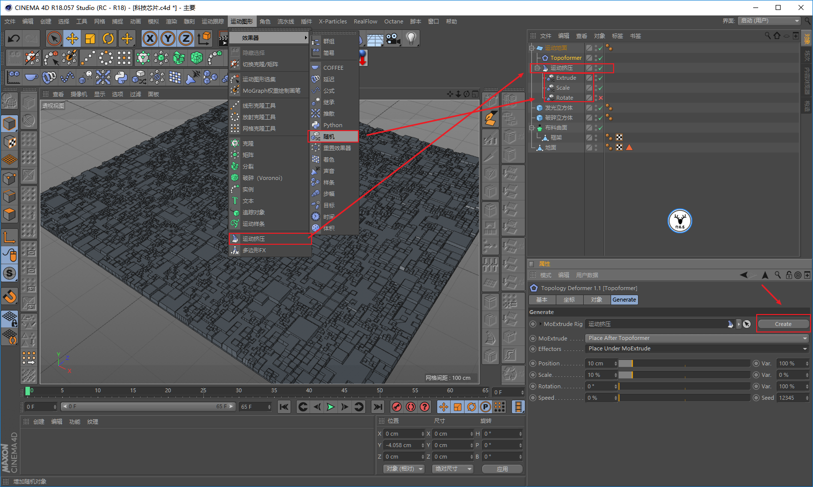813x487 pixels.
Task: Toggle the Y axis lock
Action: (x=168, y=38)
